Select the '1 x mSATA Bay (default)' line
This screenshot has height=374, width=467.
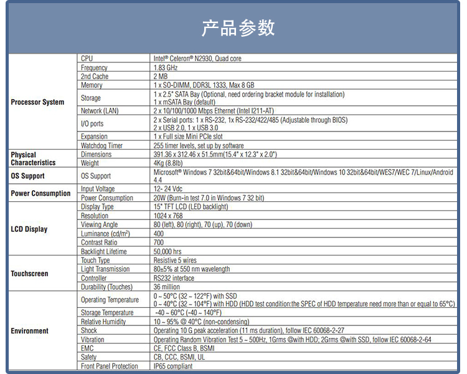point(184,102)
